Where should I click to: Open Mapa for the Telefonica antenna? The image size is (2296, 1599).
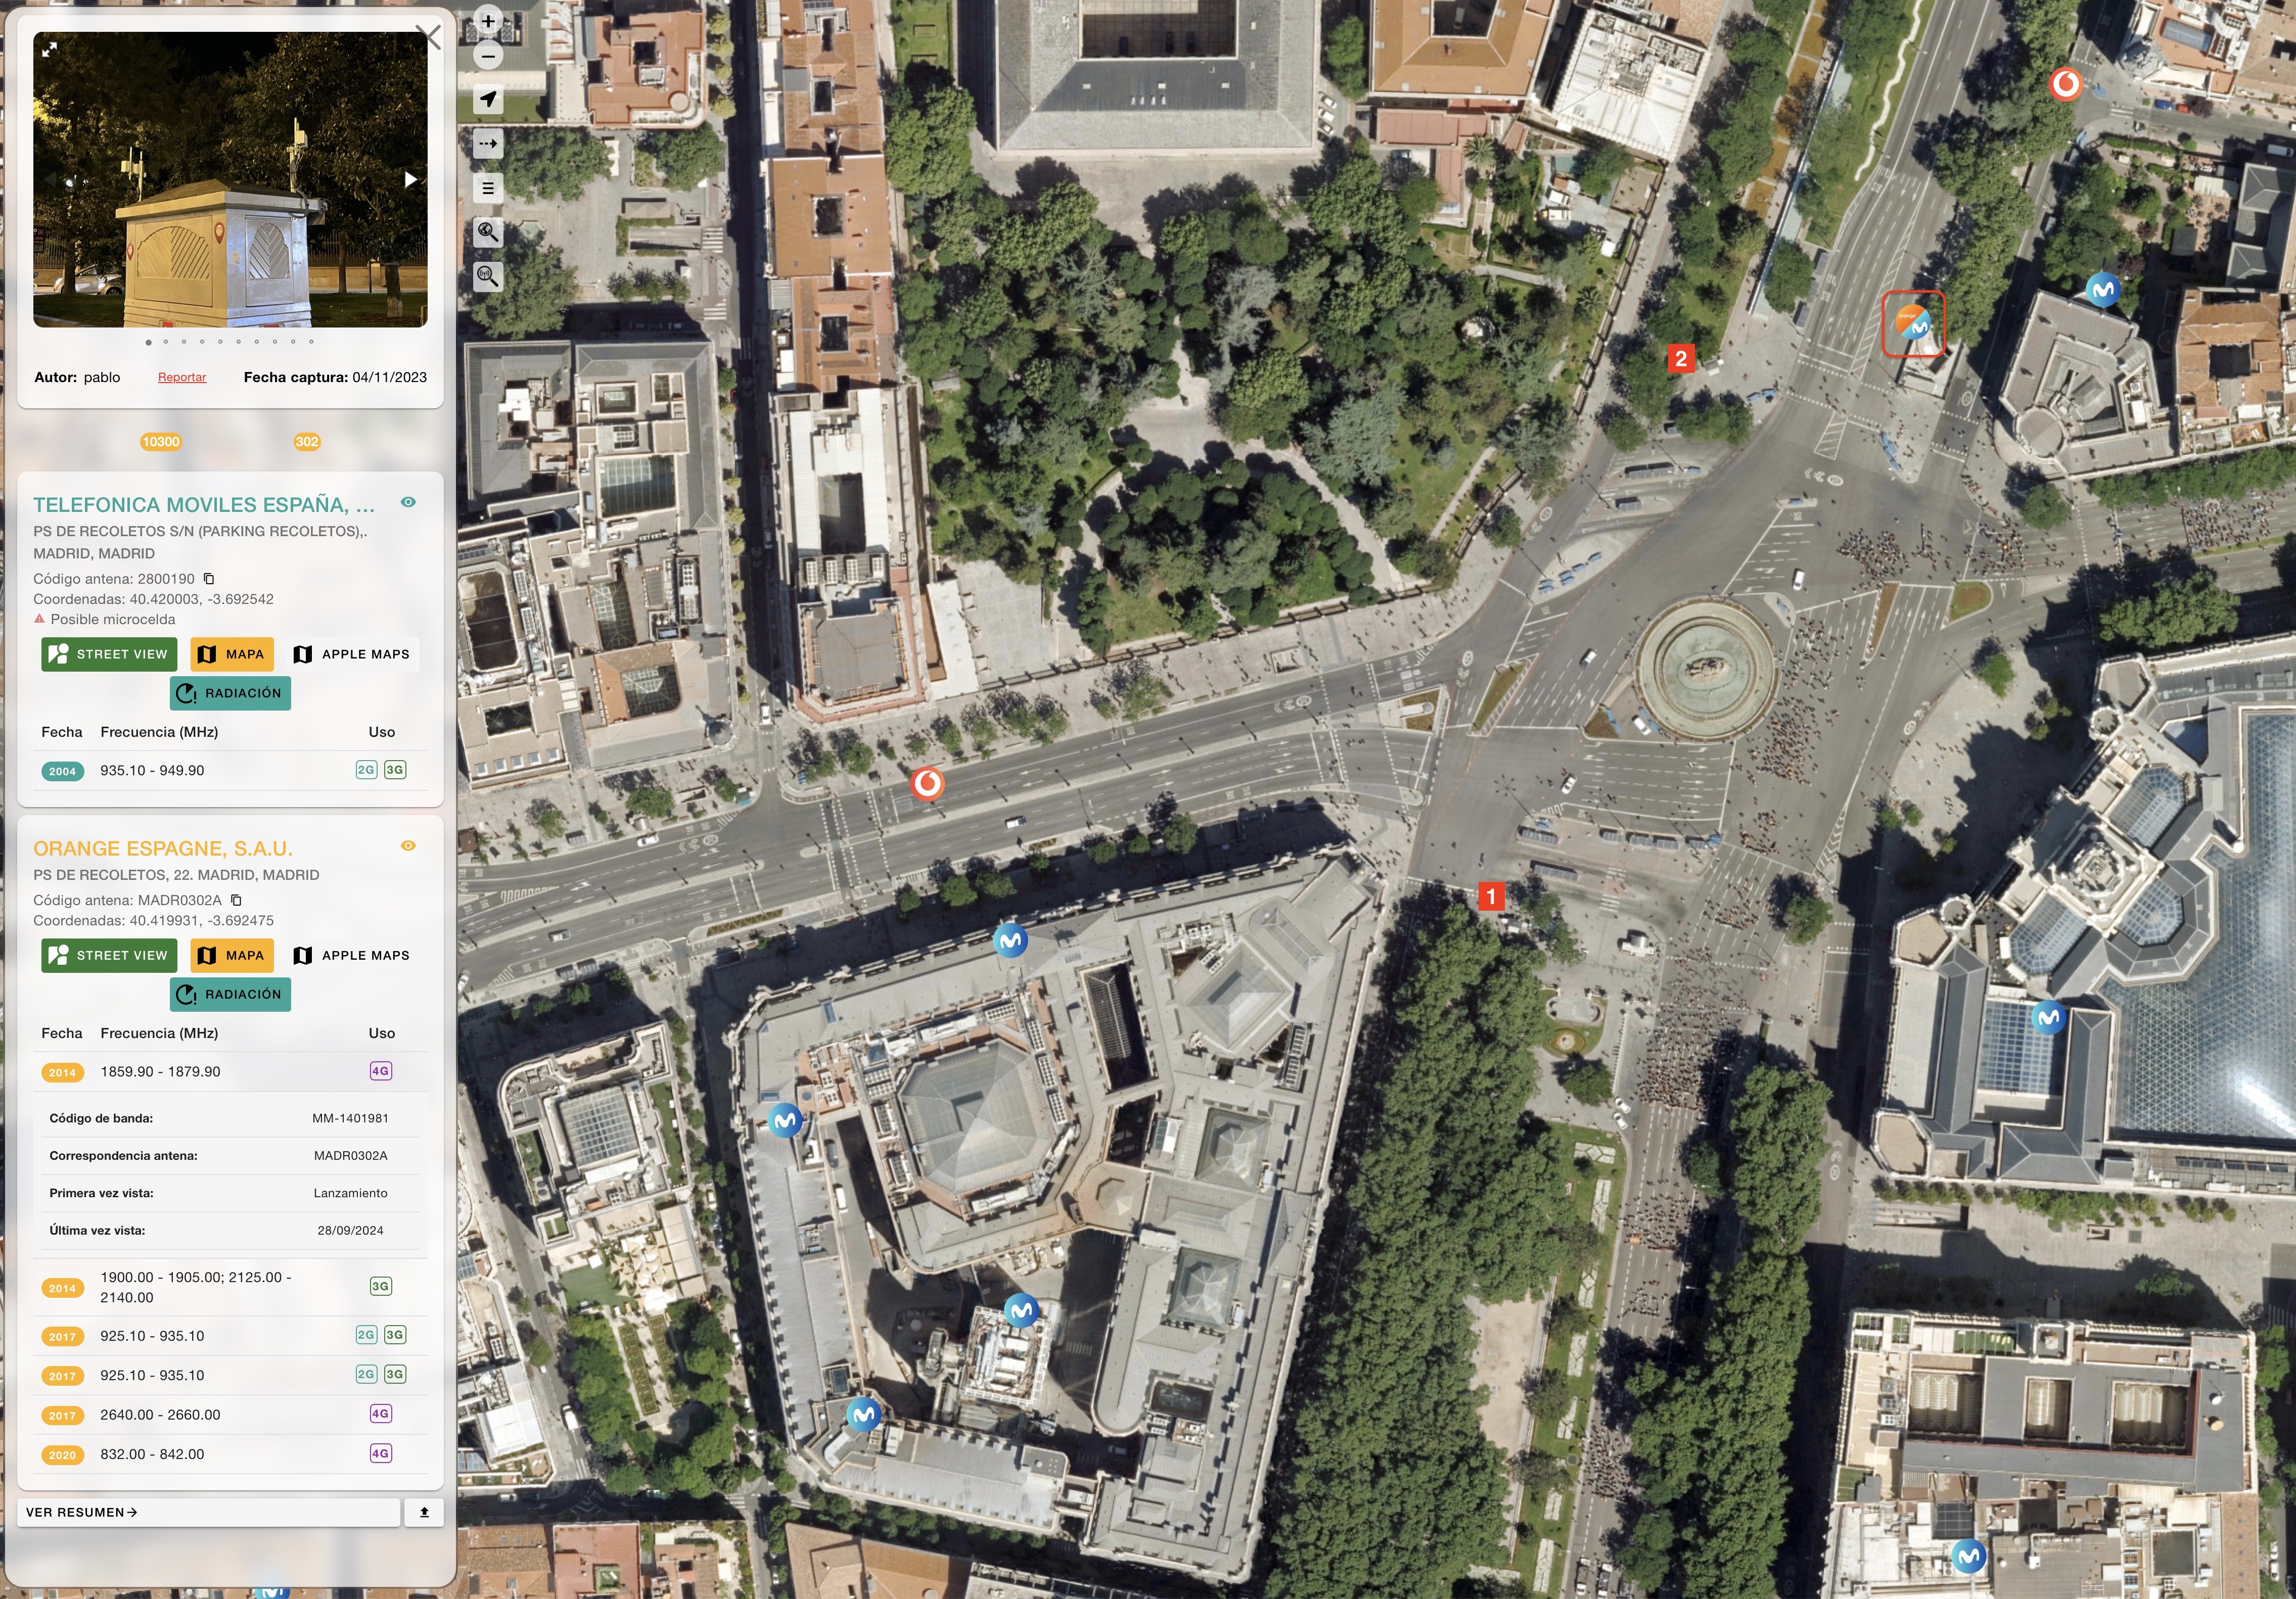click(232, 654)
